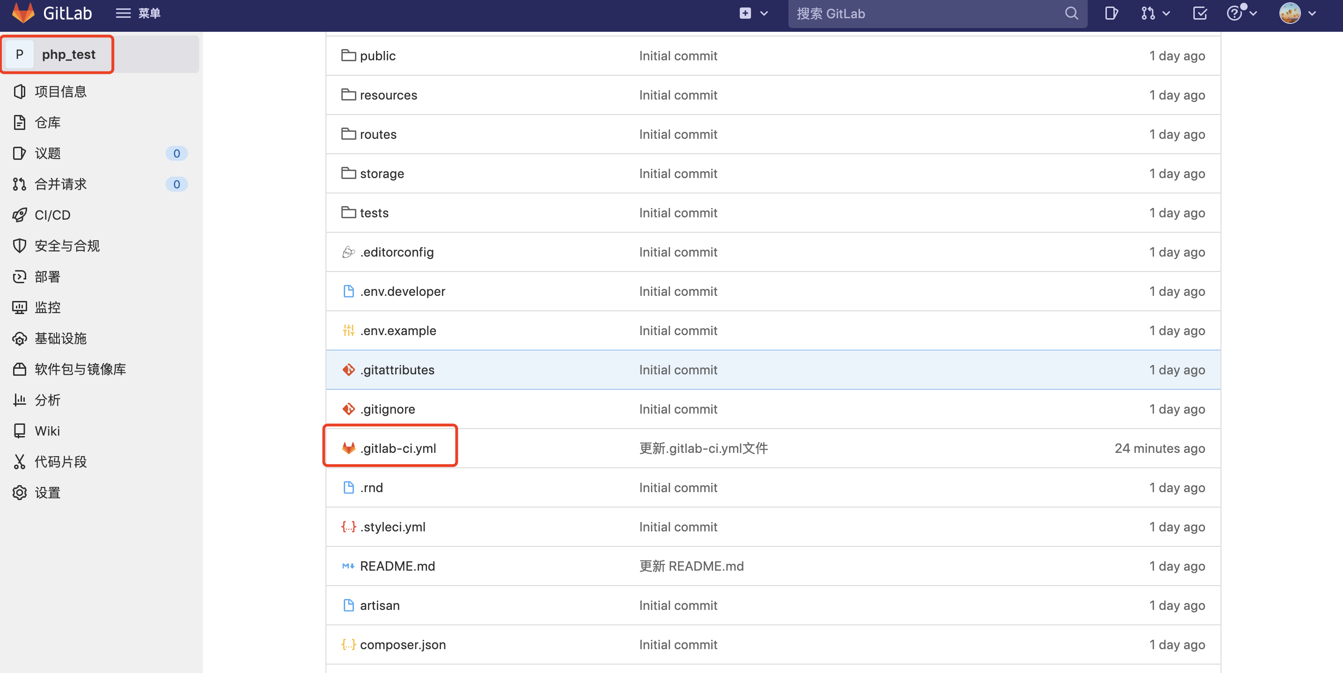Open the merge requests icon in top bar

point(1148,13)
